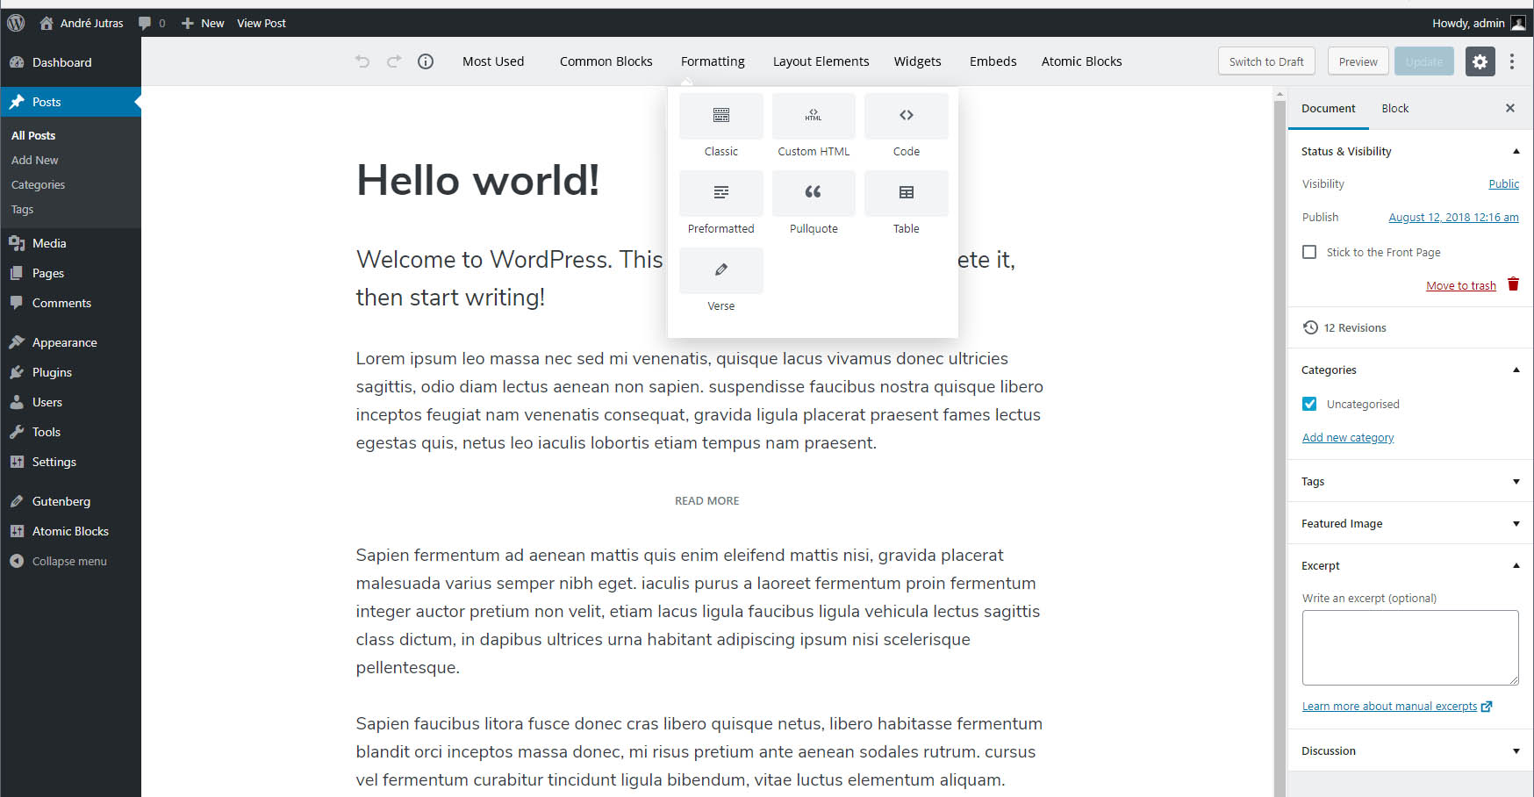Click the red trash icon
This screenshot has height=797, width=1534.
point(1513,284)
